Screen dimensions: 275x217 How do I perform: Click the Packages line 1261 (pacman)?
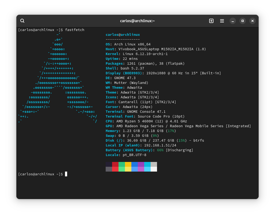pos(145,64)
